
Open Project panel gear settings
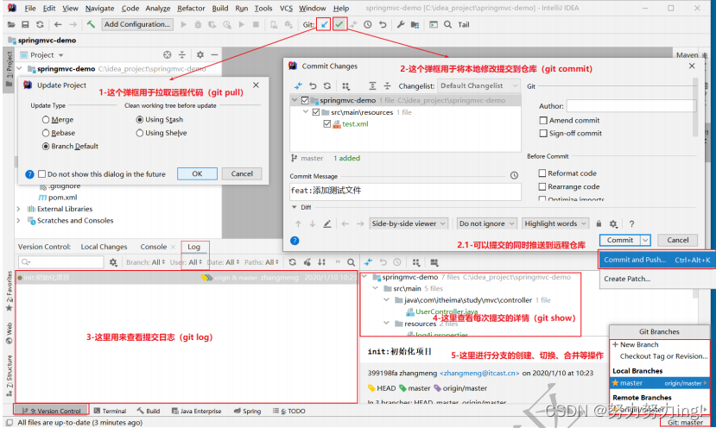pyautogui.click(x=200, y=54)
